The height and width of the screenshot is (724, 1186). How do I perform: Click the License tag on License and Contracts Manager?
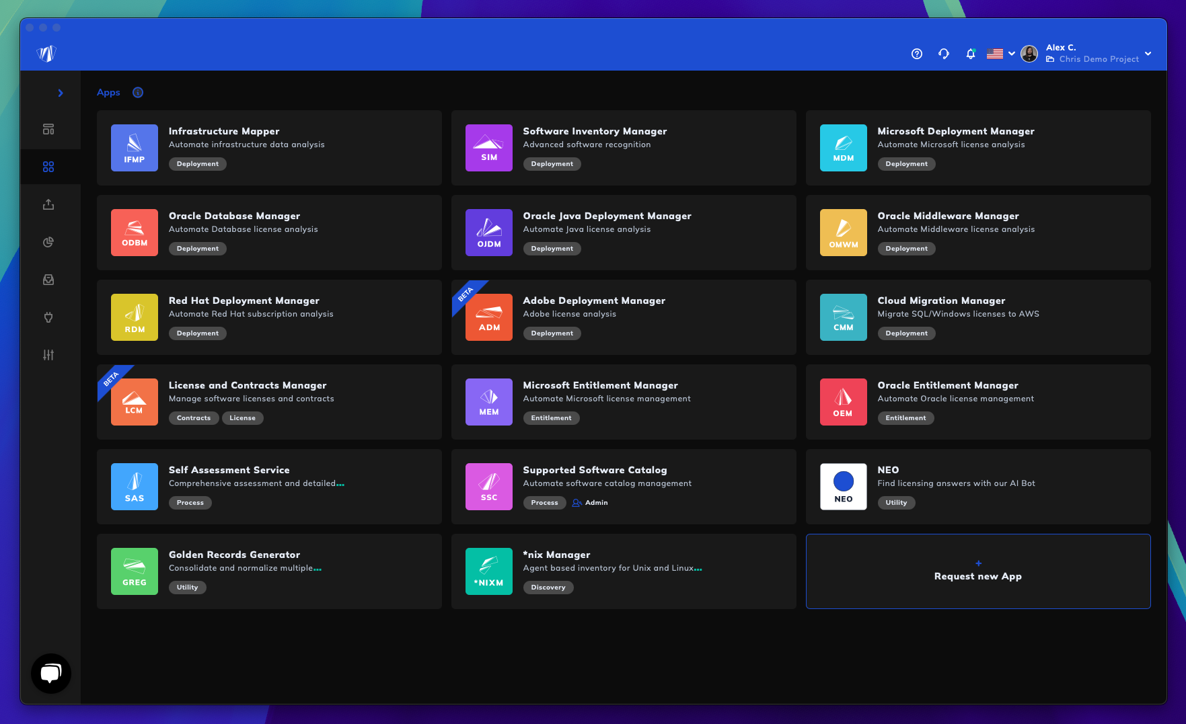[x=243, y=418]
